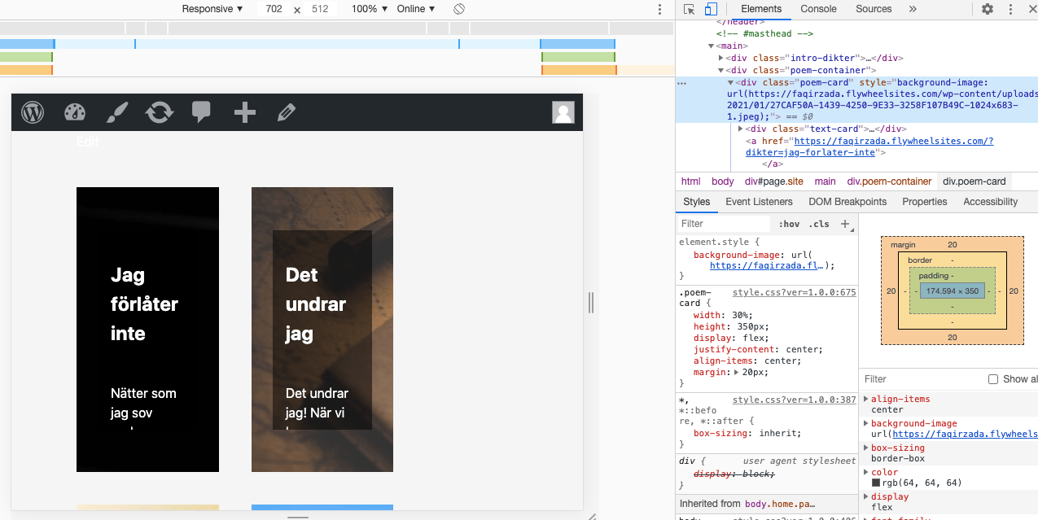Open the user avatar in admin bar
Image resolution: width=1038 pixels, height=520 pixels.
tap(563, 112)
